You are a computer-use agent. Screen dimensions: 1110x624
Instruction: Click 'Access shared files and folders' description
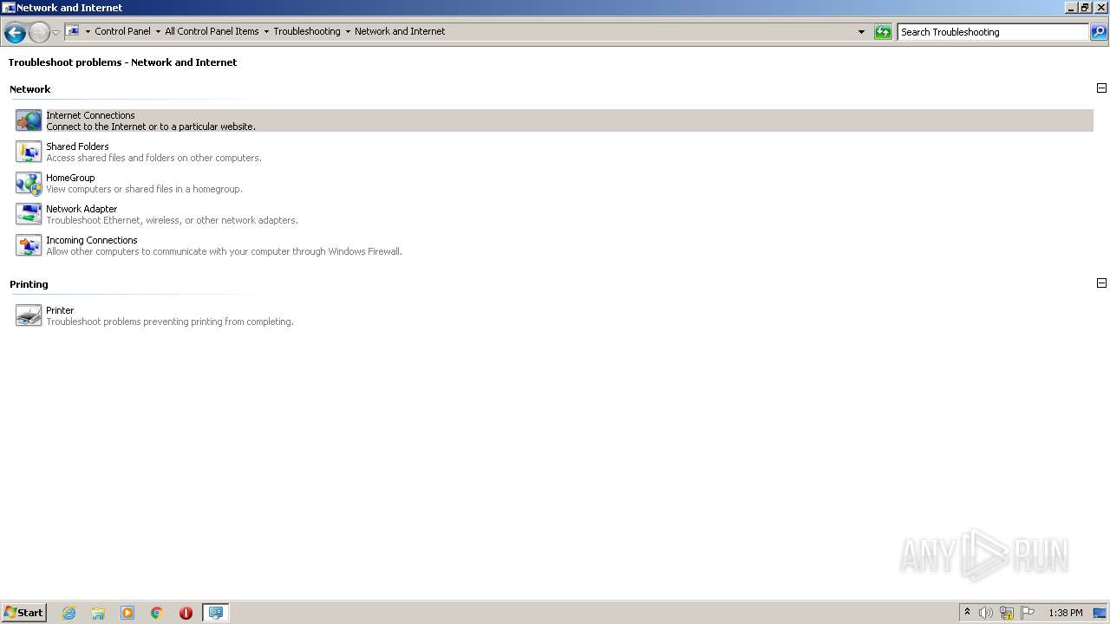coord(153,158)
